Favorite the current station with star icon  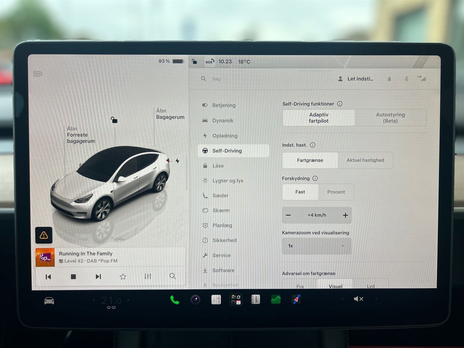pos(123,276)
